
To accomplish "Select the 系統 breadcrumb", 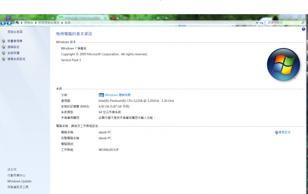I will click(68, 23).
